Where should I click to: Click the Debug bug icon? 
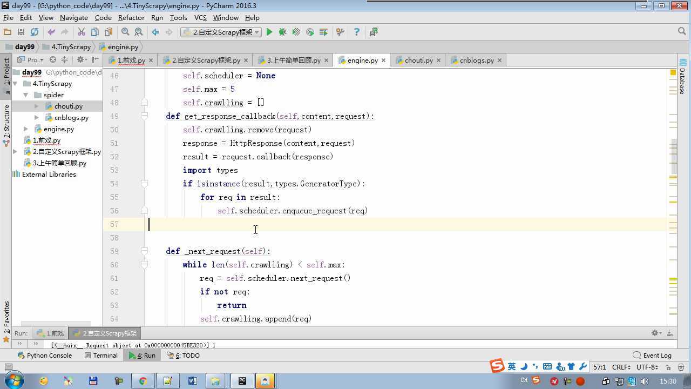282,32
